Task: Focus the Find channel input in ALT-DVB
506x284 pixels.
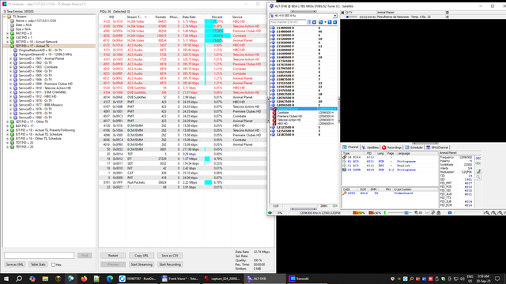Action: click(x=288, y=22)
